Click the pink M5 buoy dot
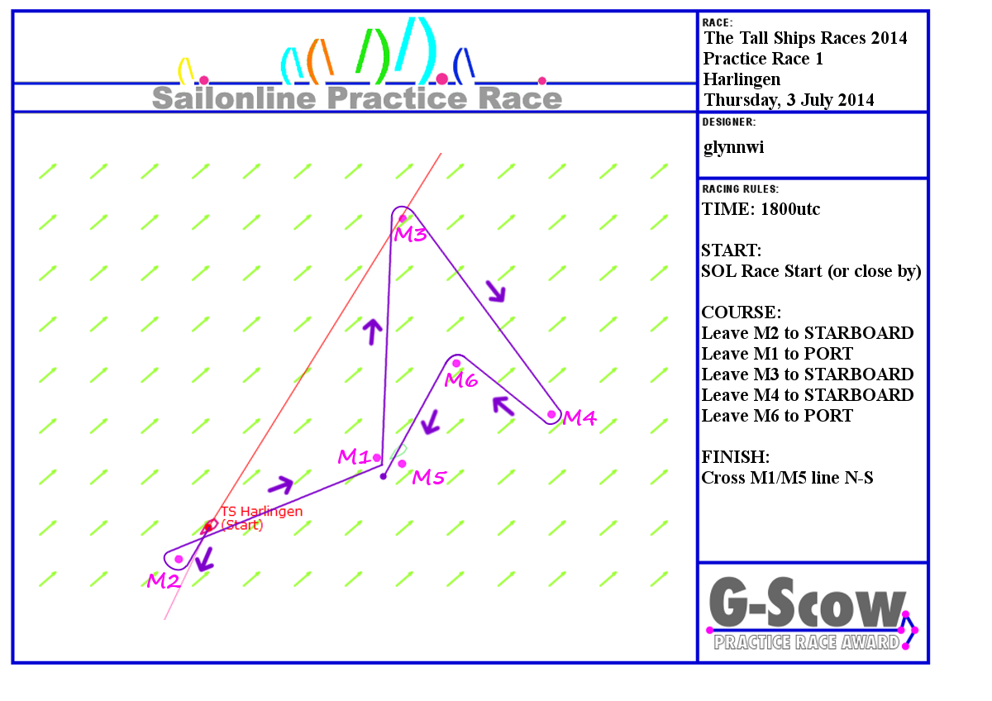 pos(402,463)
